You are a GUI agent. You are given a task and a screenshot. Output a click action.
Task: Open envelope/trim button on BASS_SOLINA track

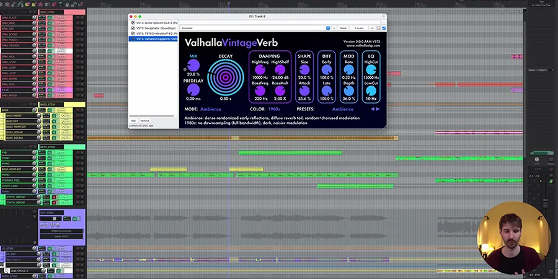[x=66, y=138]
